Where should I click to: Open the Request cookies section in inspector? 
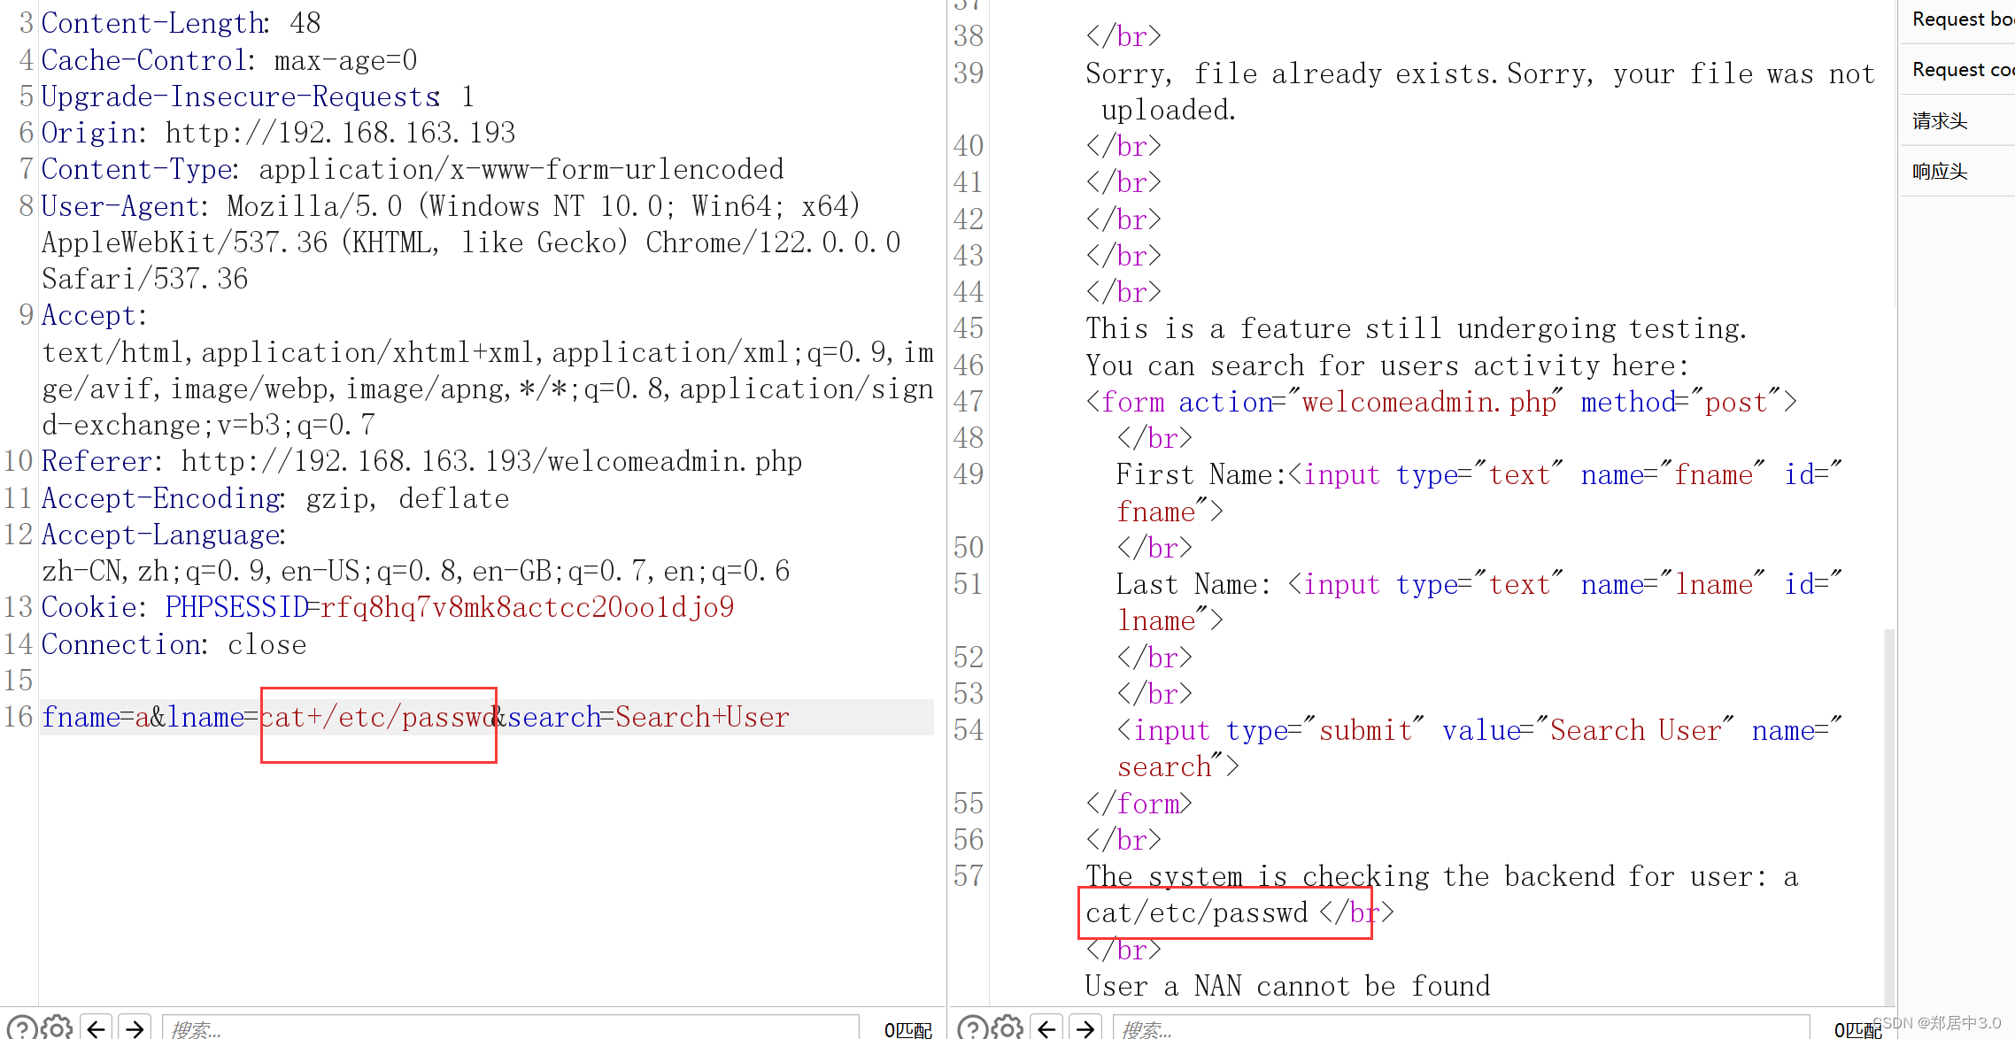point(1958,69)
